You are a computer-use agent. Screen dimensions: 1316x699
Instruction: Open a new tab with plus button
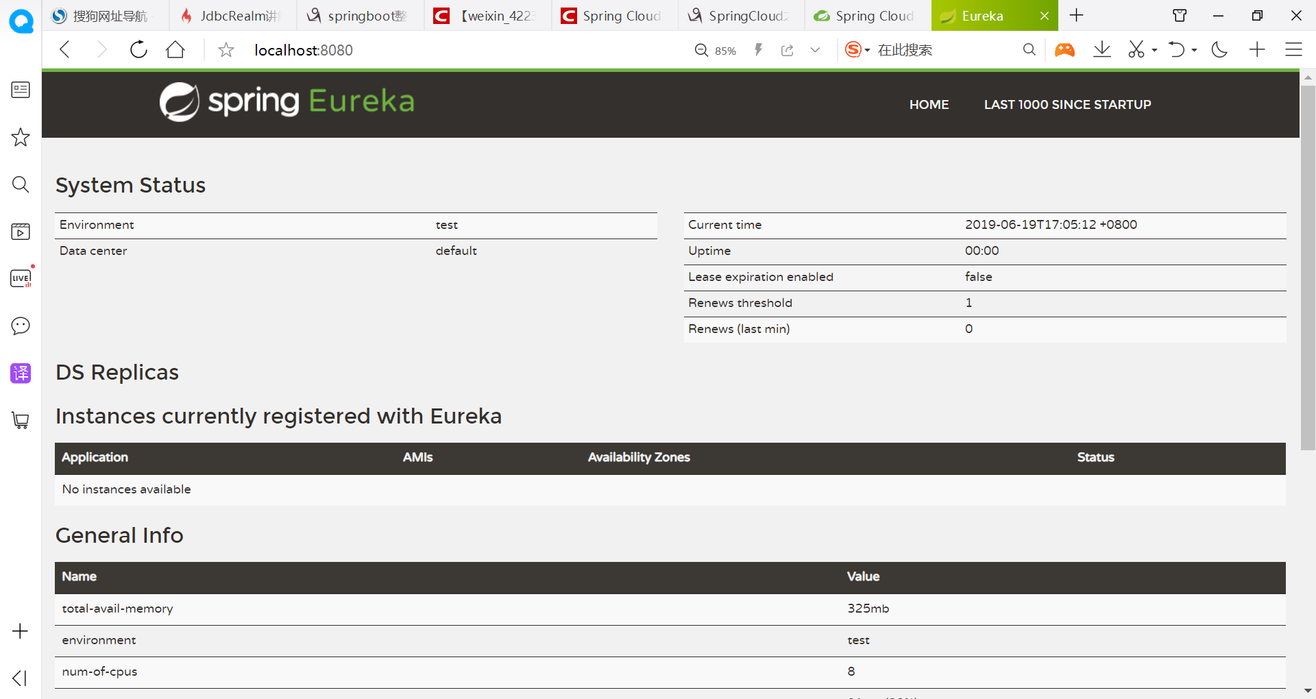pos(1077,16)
